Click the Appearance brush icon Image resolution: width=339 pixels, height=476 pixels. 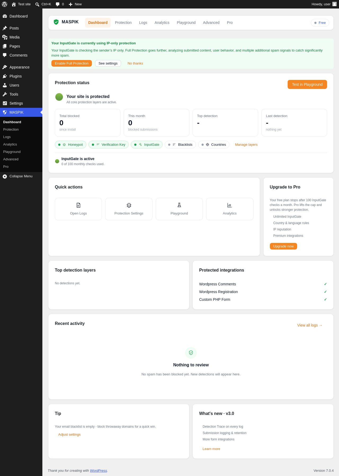5,67
